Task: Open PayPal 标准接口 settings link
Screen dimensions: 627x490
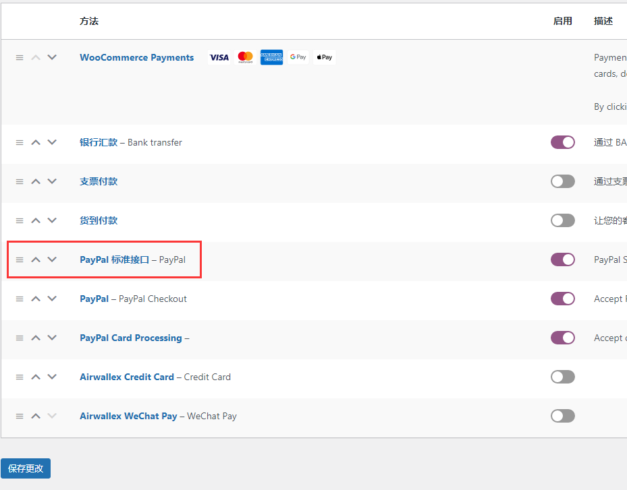Action: (114, 260)
